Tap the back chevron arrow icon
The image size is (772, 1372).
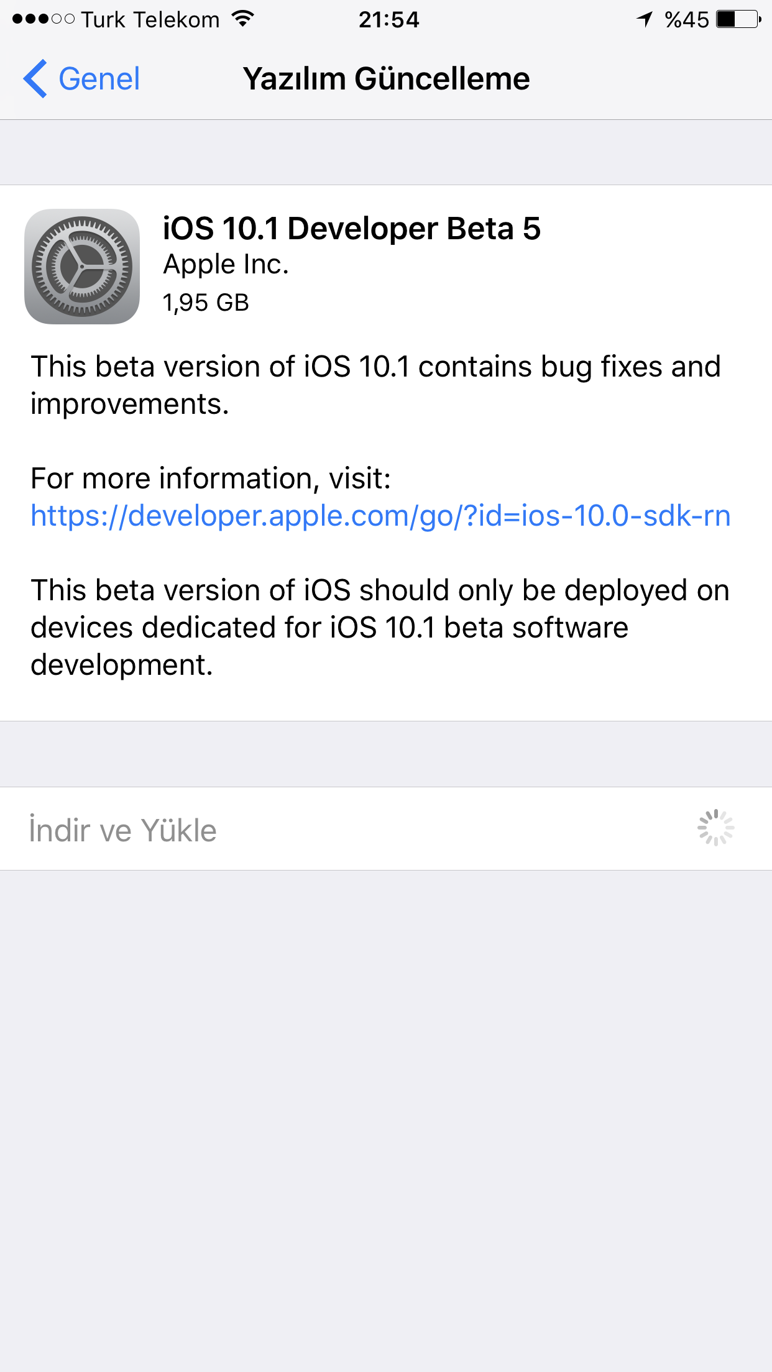coord(35,79)
